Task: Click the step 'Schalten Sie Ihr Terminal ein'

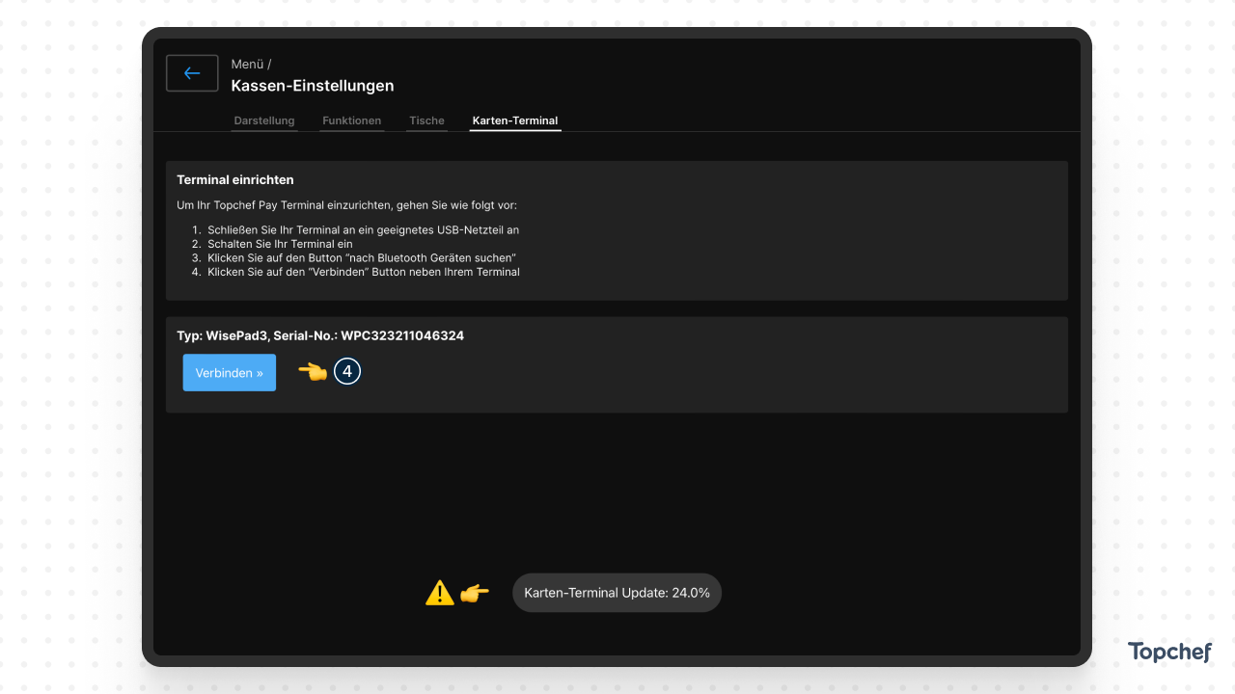Action: [x=280, y=244]
